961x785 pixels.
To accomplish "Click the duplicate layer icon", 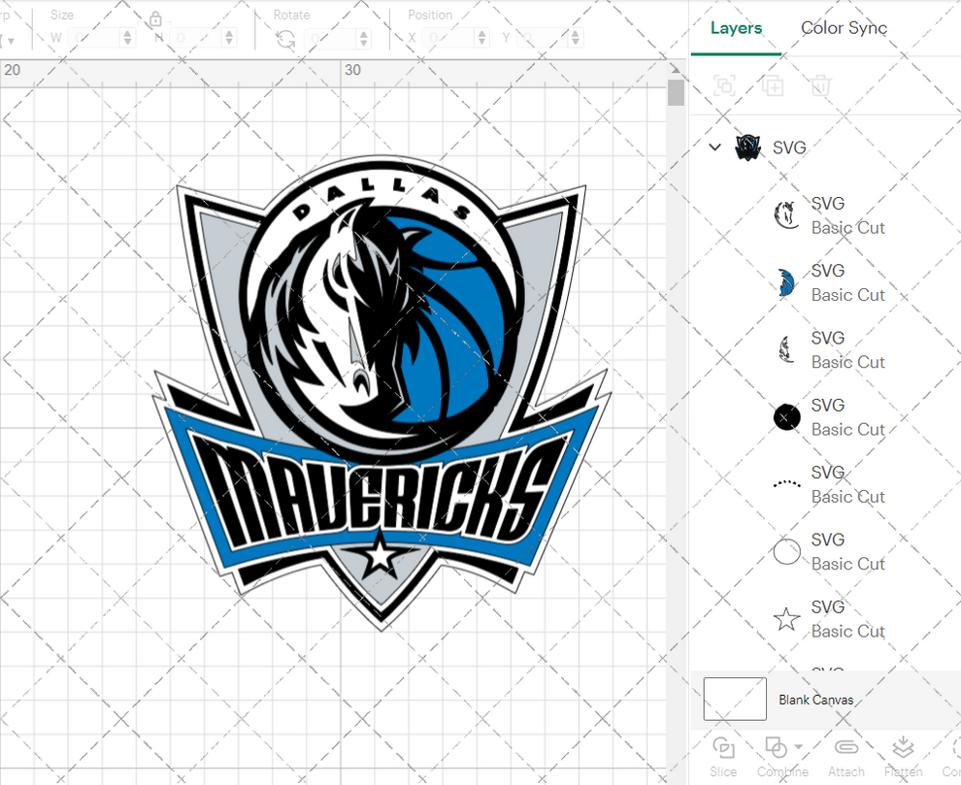I will click(773, 85).
